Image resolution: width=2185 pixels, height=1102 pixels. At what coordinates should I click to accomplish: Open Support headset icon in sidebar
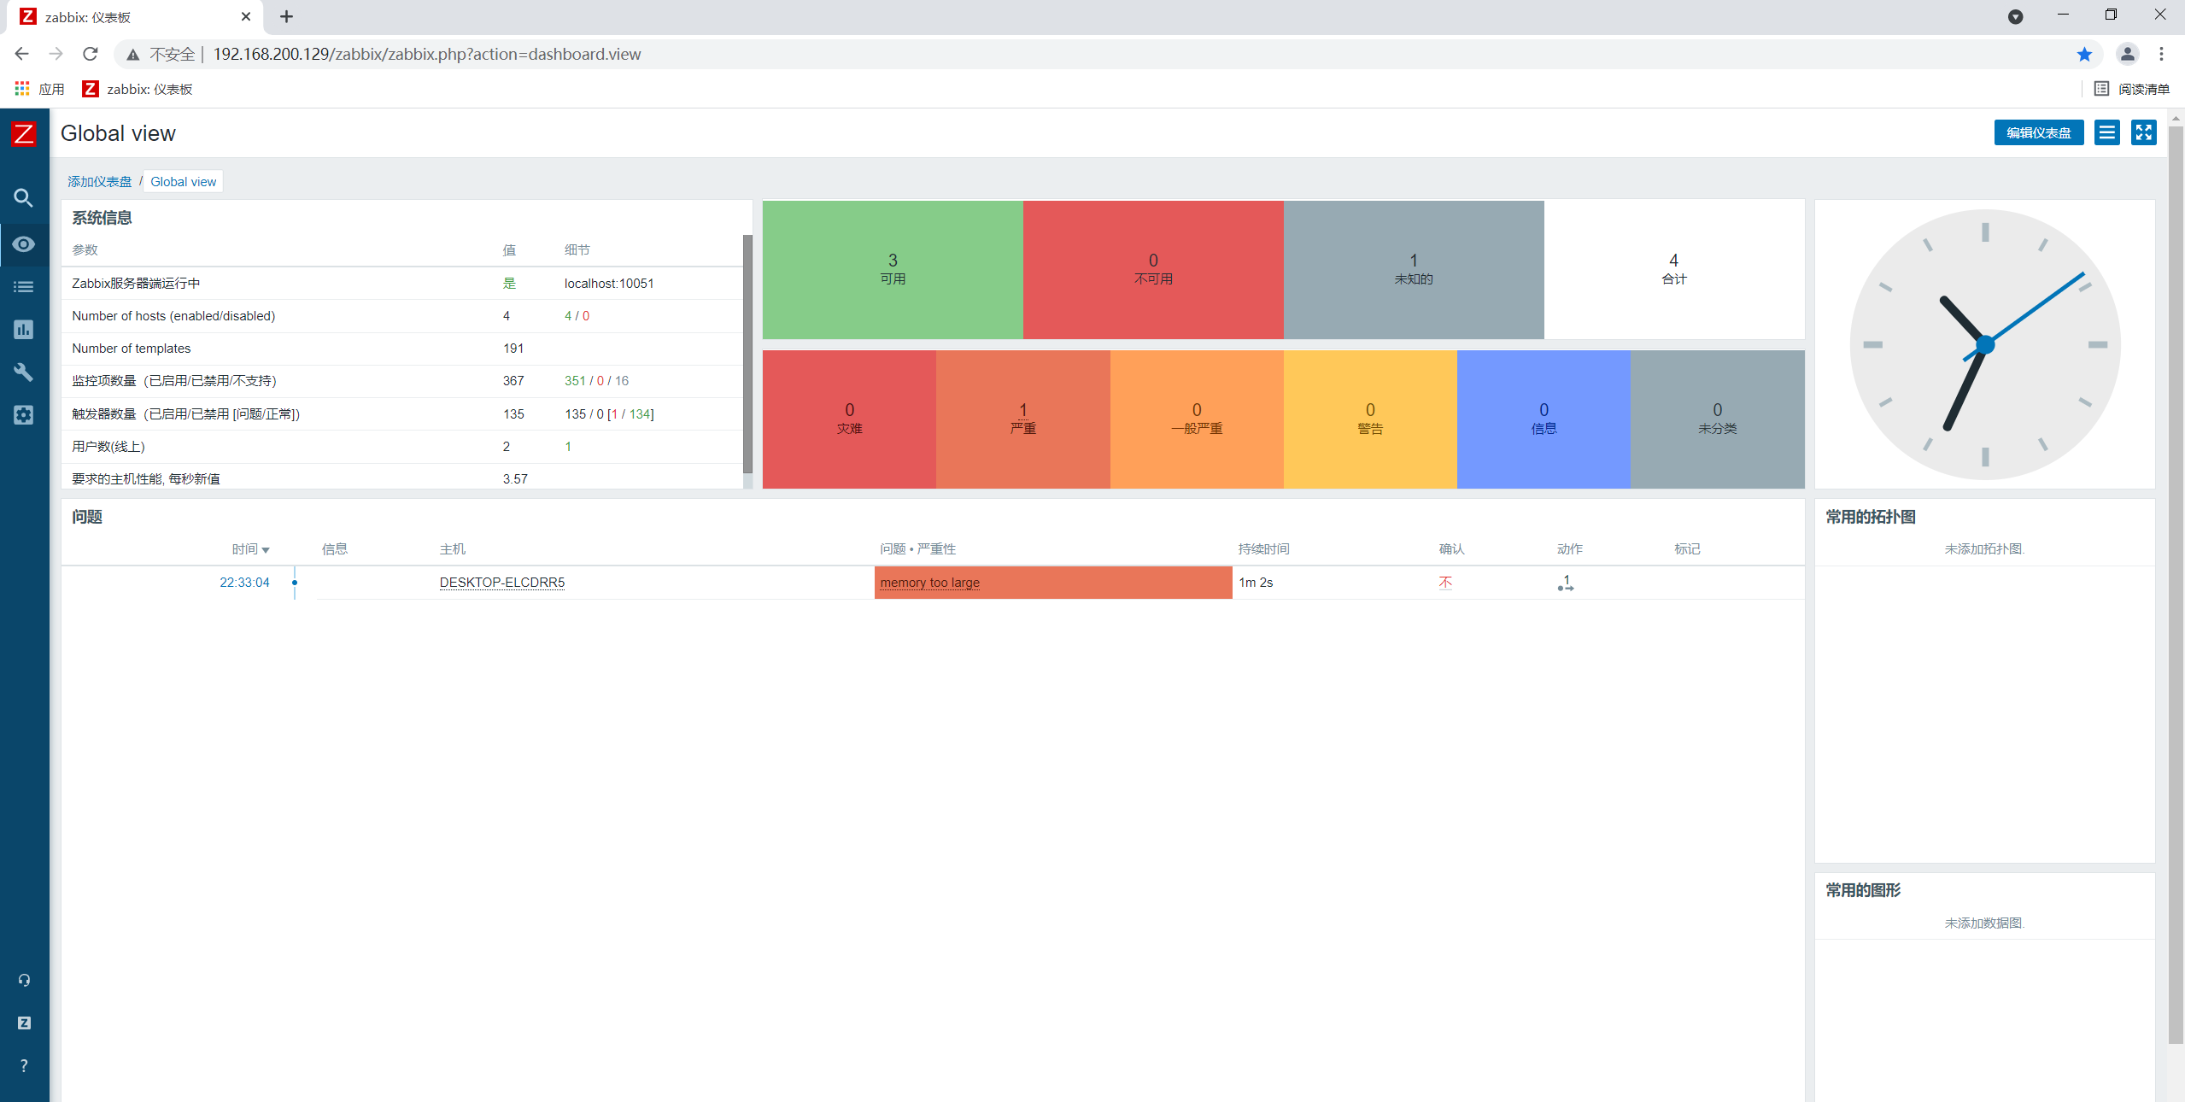point(24,980)
